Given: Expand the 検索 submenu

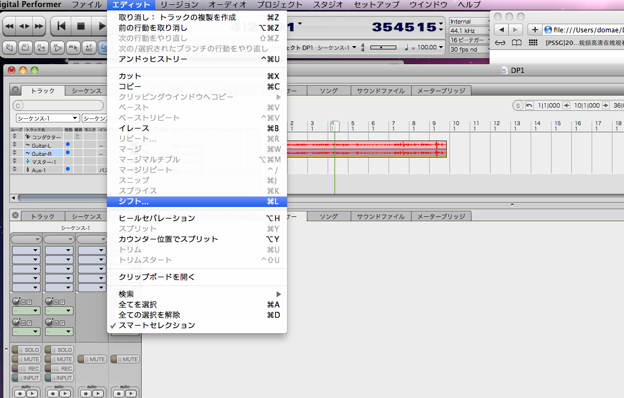Looking at the screenshot, I should [197, 294].
